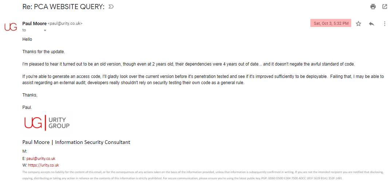
Task: Click the "Hello" greeting line
Action: point(27,39)
